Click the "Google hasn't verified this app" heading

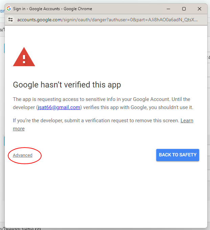pyautogui.click(x=67, y=84)
